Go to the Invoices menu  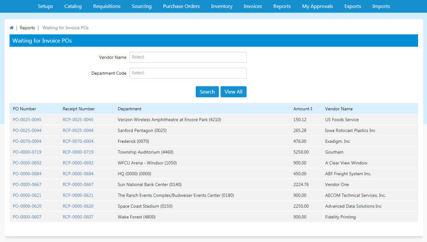[253, 6]
